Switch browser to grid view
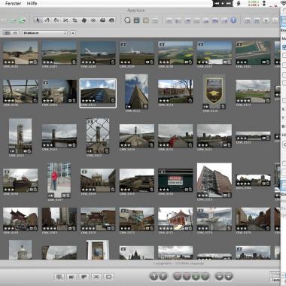 pos(7,33)
